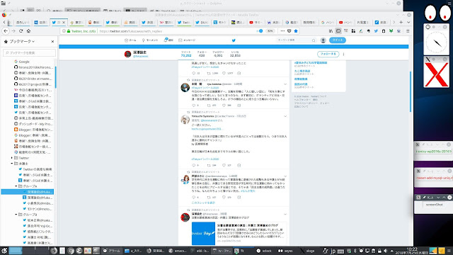This screenshot has height=255, width=453.
Task: Collapse the グループB bookmark folder
Action: [16, 215]
